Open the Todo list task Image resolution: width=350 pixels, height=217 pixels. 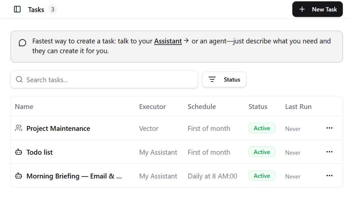40,152
